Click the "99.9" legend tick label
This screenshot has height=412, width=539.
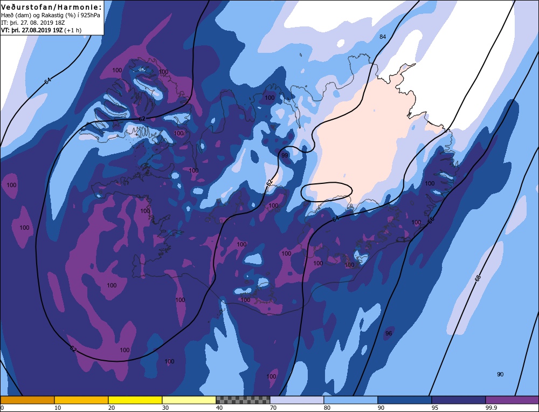[491, 408]
